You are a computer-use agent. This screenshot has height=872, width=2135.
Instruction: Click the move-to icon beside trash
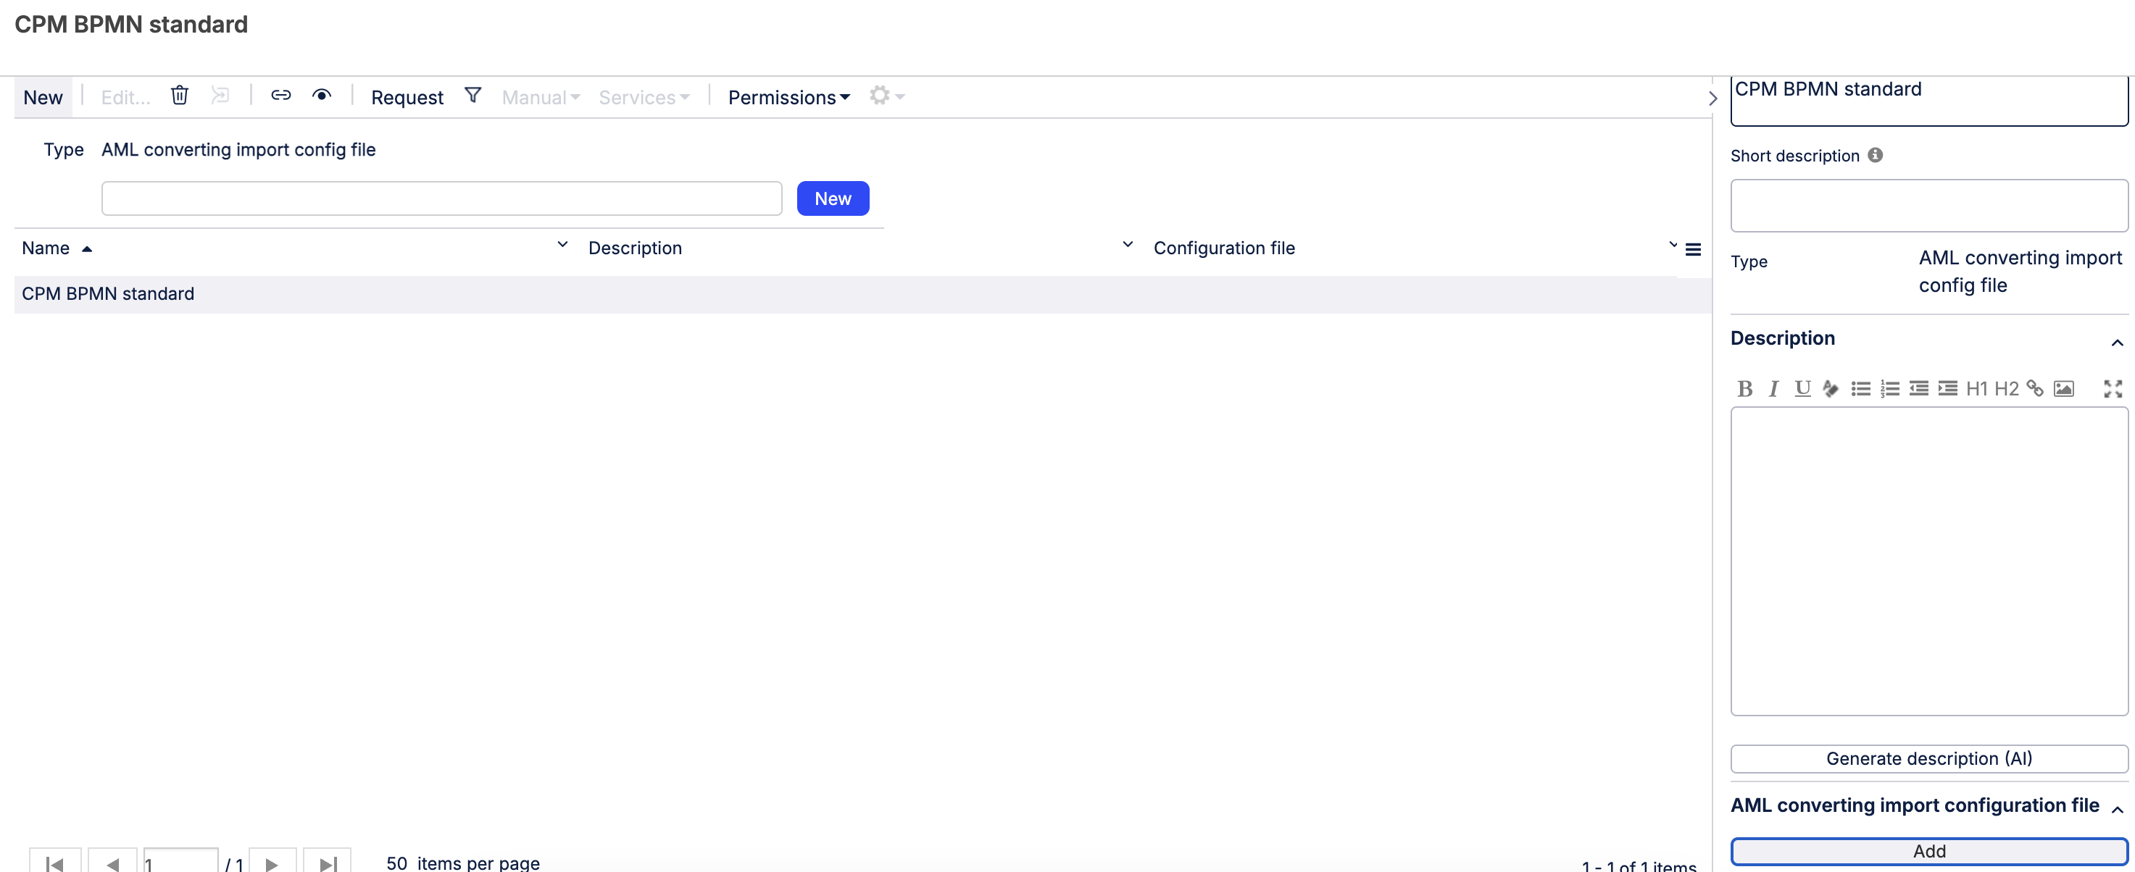tap(220, 95)
